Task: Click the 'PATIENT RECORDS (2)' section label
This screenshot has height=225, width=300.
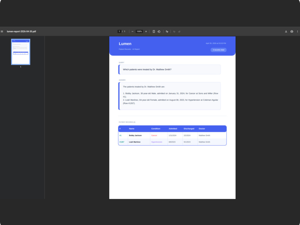Action: pos(127,122)
